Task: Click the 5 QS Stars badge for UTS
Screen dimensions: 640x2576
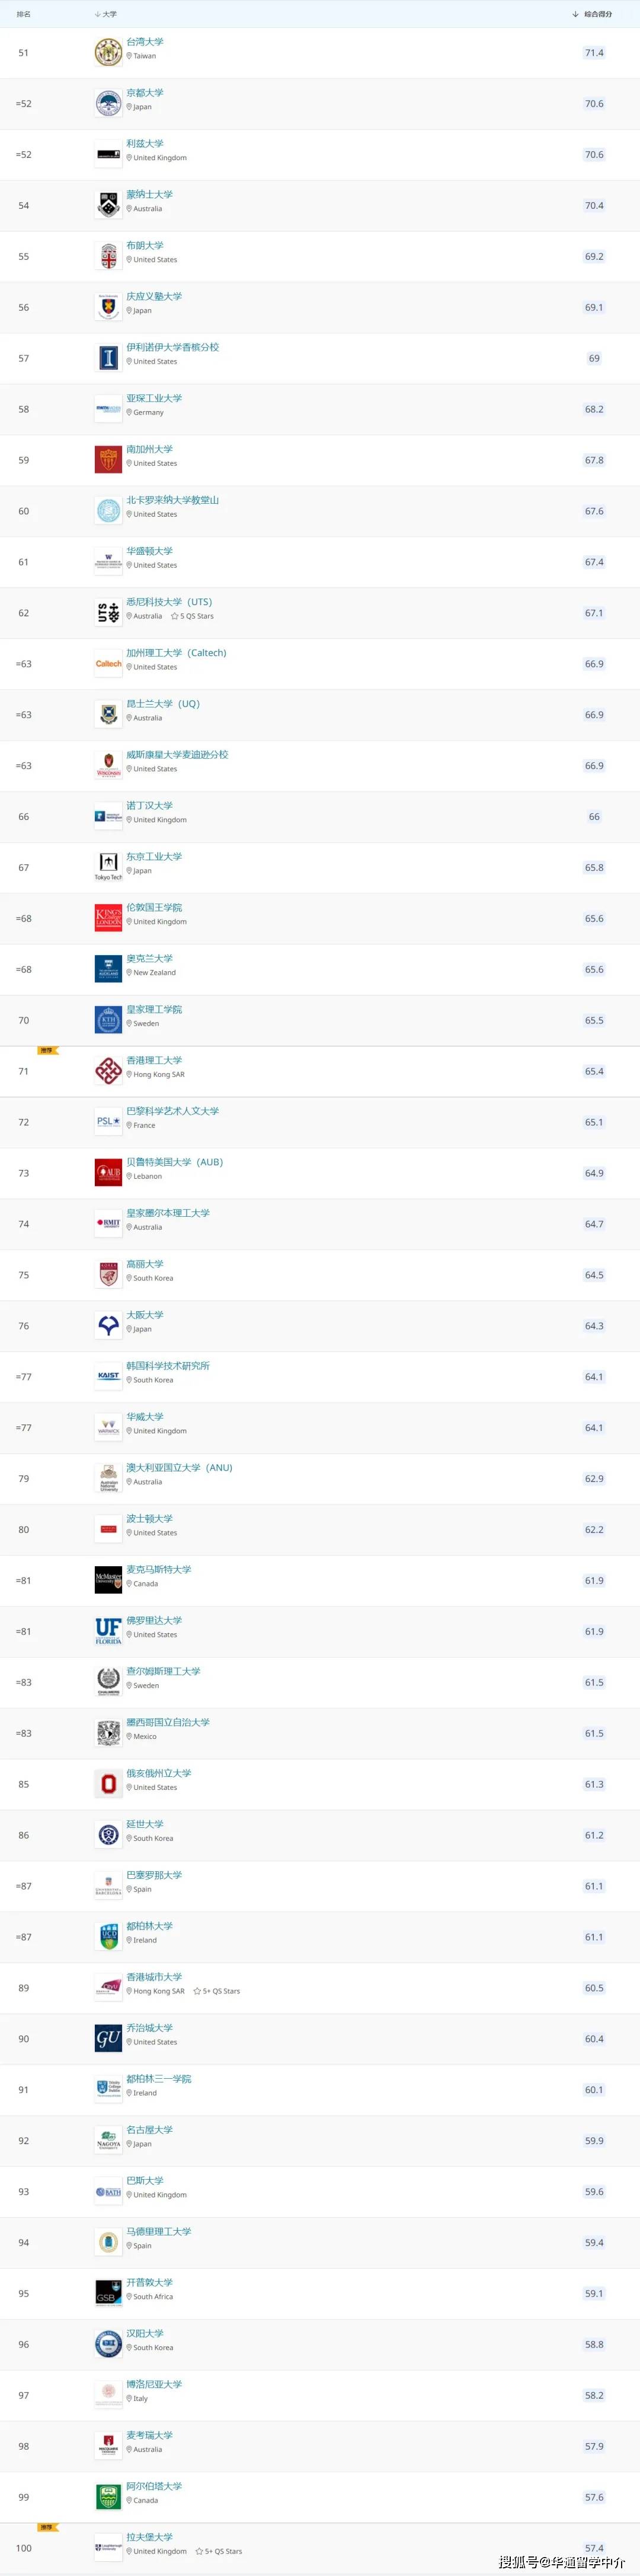Action: (191, 616)
